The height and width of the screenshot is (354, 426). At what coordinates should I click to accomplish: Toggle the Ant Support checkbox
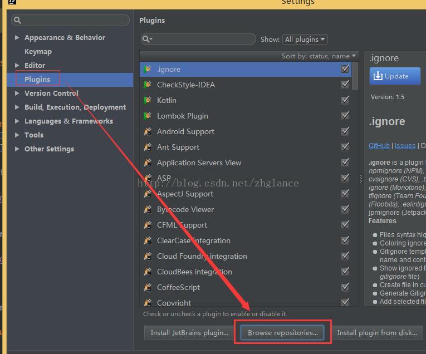pyautogui.click(x=345, y=147)
